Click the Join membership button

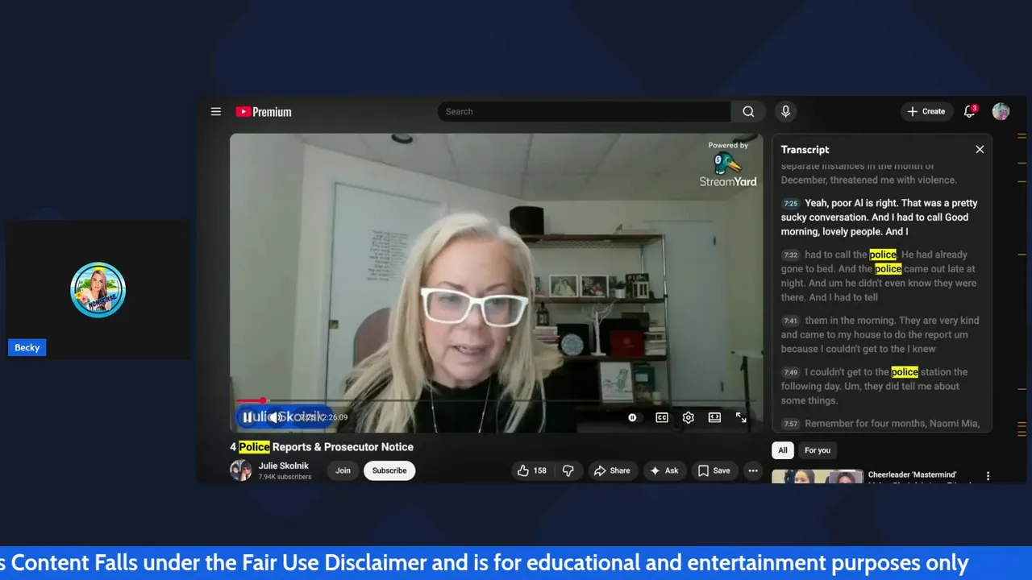[x=343, y=470]
